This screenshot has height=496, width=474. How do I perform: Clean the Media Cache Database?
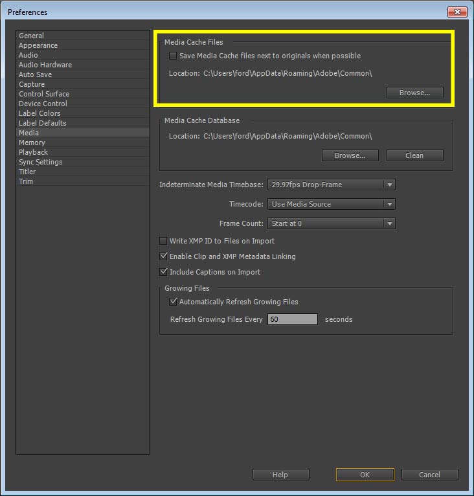click(x=414, y=155)
